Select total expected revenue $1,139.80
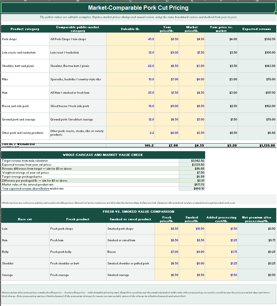The image size is (277, 306). tap(257, 145)
